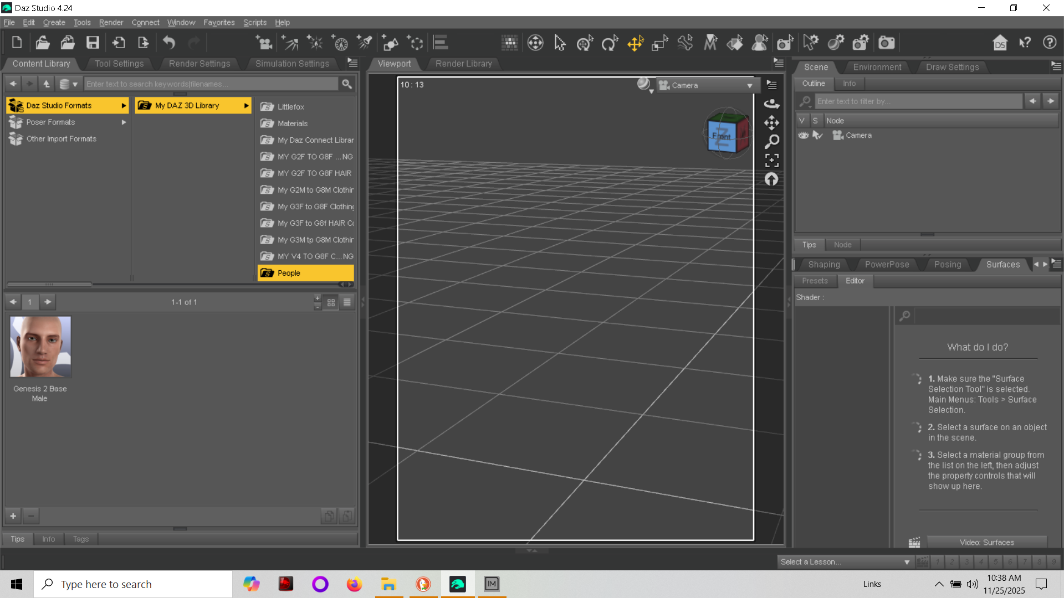Switch to the Render Settings tab
This screenshot has width=1064, height=598.
[199, 64]
